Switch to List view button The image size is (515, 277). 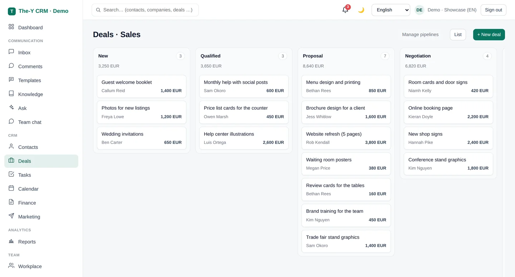click(458, 35)
